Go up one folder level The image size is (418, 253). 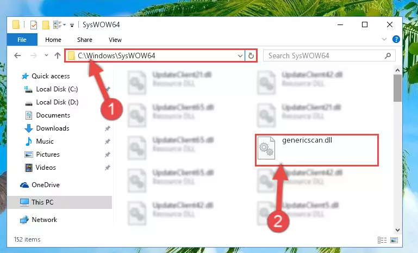(58, 55)
